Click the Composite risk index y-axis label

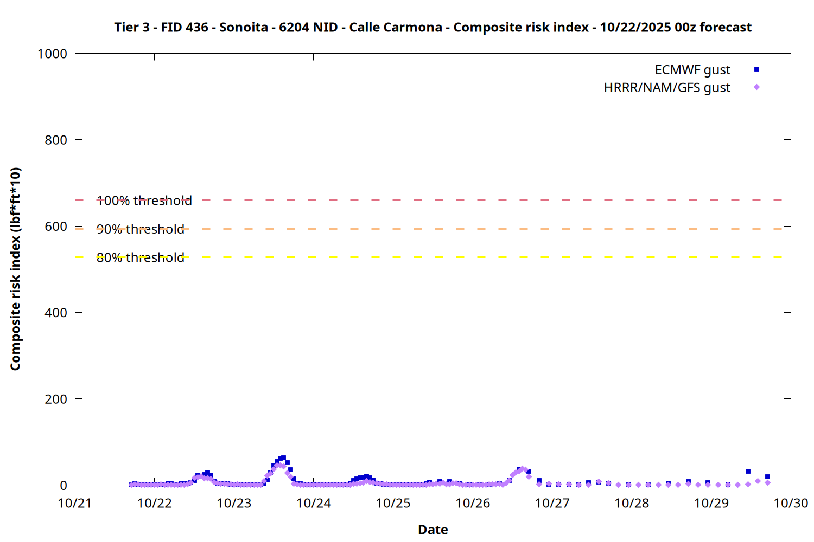(x=15, y=269)
